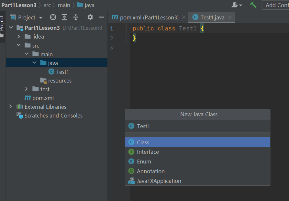The width and height of the screenshot is (289, 201).
Task: Click the Expand All icon in Project panel
Action: point(64,17)
